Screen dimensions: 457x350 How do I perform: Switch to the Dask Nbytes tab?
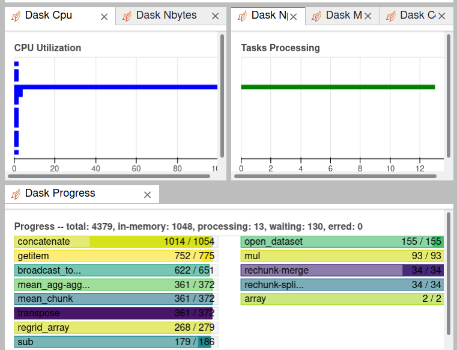point(171,16)
